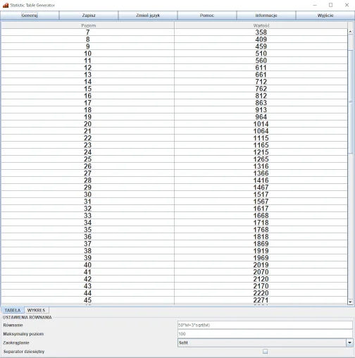Click the value 2120

click(x=261, y=279)
